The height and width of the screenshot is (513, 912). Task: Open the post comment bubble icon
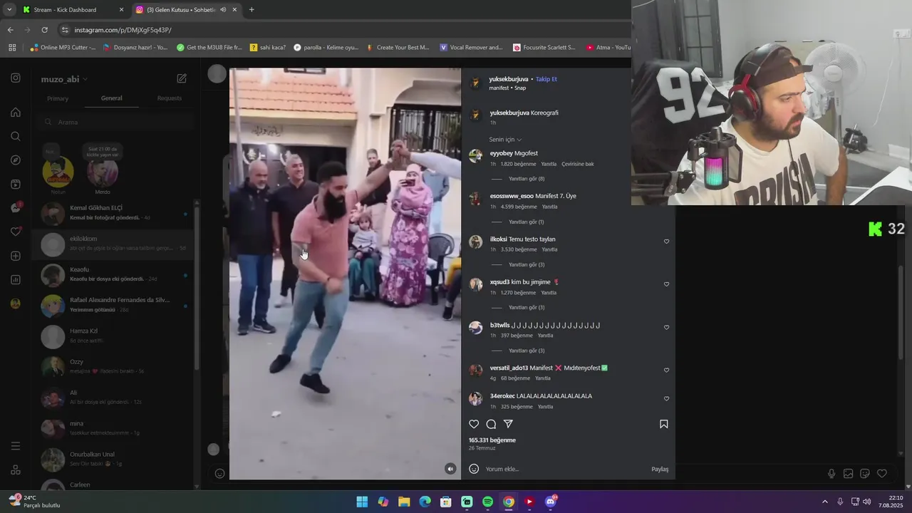491,424
